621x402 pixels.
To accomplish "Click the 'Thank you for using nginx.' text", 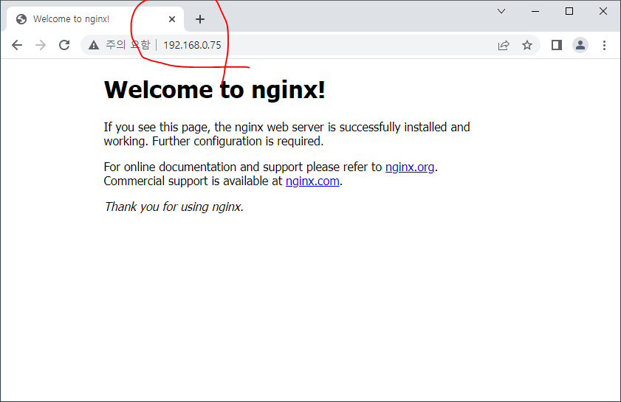I will [174, 207].
